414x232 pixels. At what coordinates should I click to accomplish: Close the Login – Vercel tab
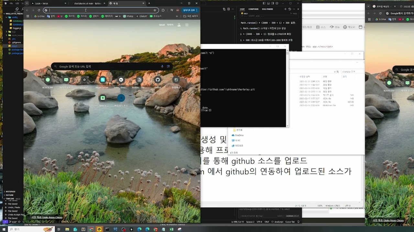(66, 3)
